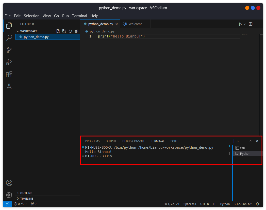This screenshot has width=266, height=210.
Task: Switch to the DEBUG CONSOLE tab
Action: (x=134, y=141)
